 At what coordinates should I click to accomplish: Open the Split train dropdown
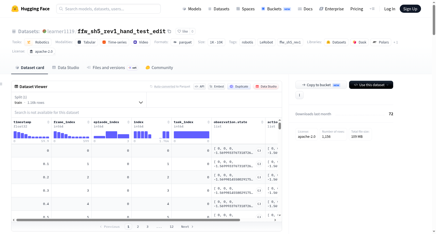pos(79,100)
